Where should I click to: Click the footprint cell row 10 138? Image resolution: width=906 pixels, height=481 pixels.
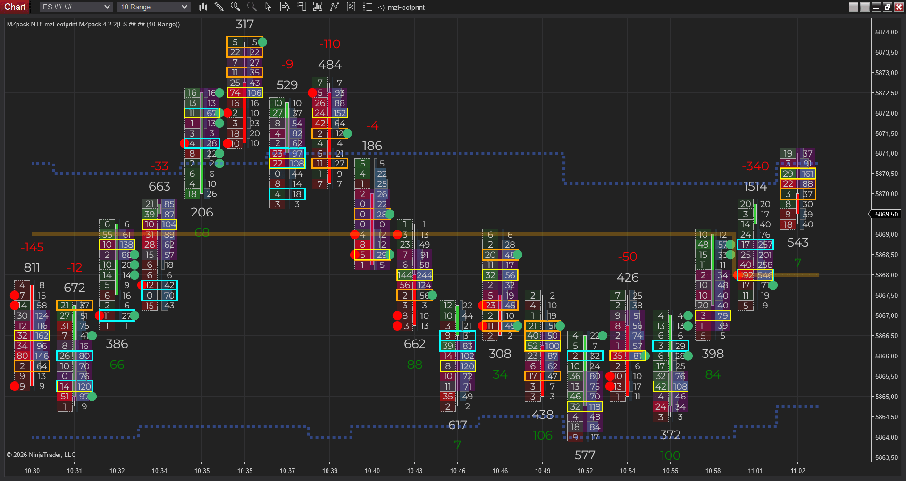117,245
